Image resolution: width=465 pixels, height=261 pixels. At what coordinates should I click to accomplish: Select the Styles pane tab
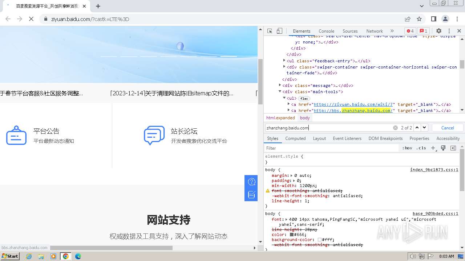coord(272,138)
